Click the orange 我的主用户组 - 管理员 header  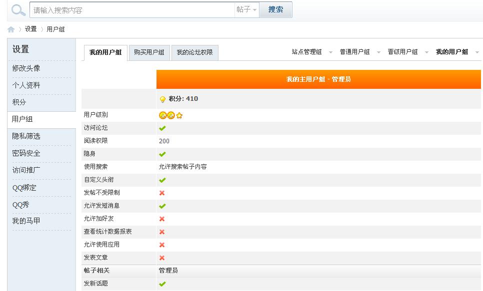click(x=318, y=79)
